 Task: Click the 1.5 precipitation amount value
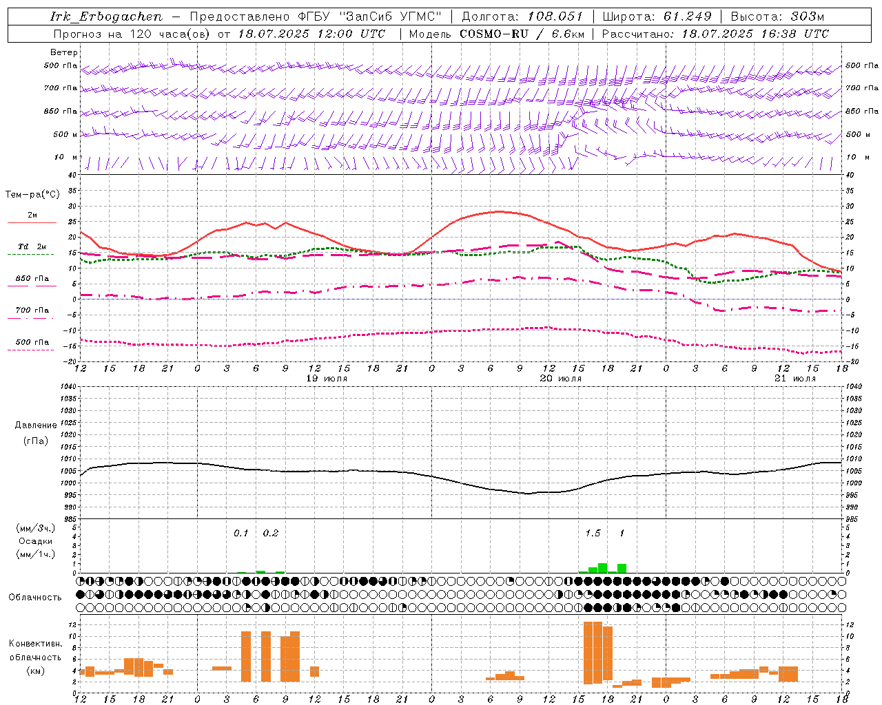point(593,533)
